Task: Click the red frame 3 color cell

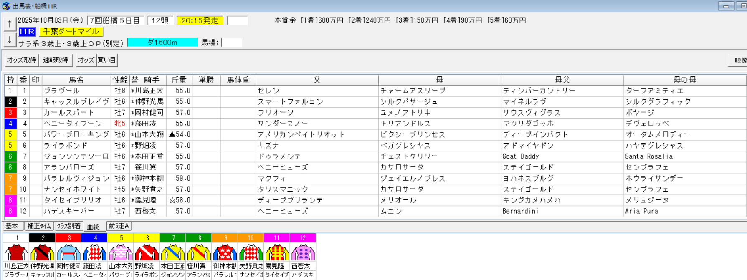Action: pyautogui.click(x=10, y=113)
